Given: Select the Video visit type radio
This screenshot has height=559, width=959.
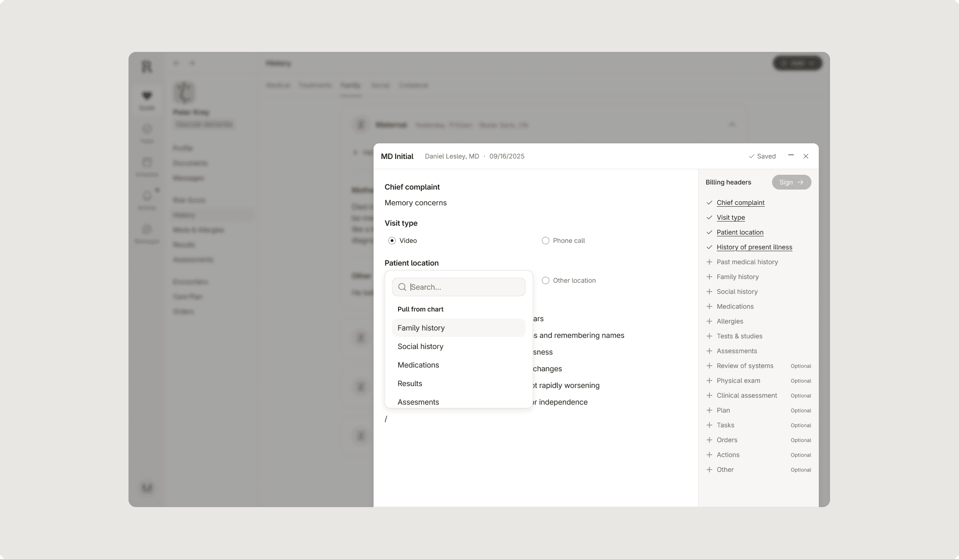Looking at the screenshot, I should point(392,241).
